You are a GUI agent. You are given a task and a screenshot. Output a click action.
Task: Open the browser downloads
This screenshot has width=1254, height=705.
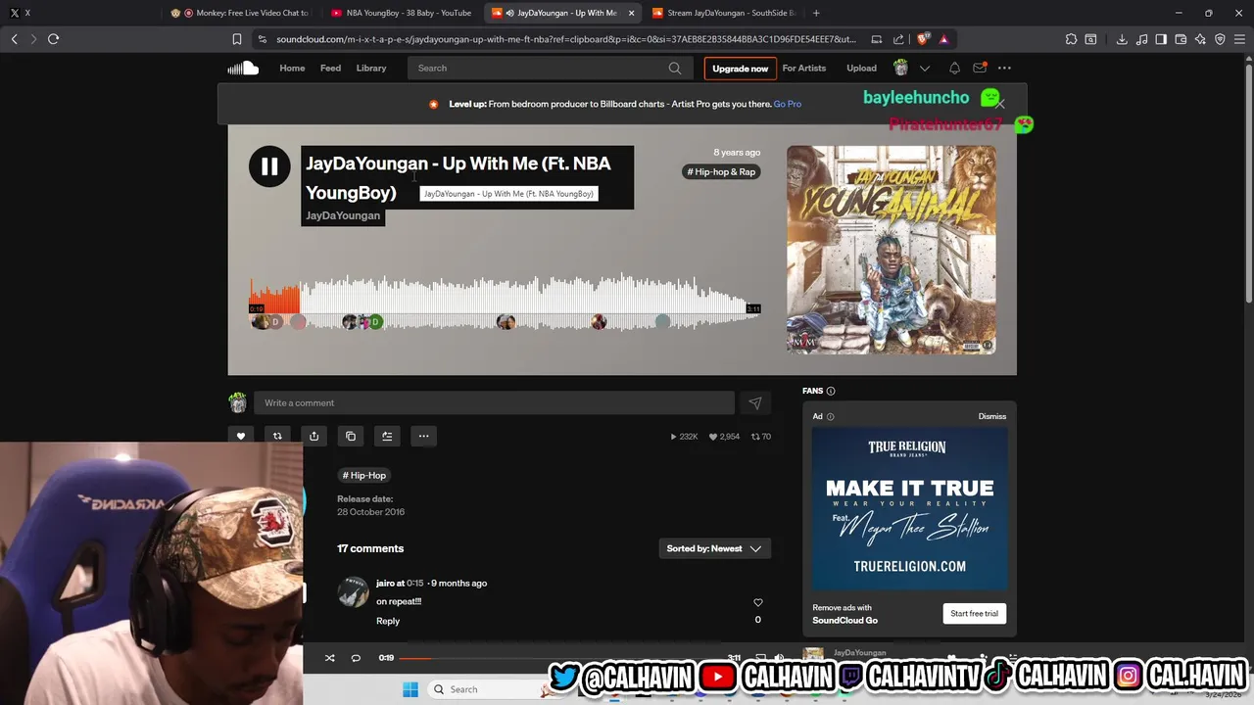1122,39
